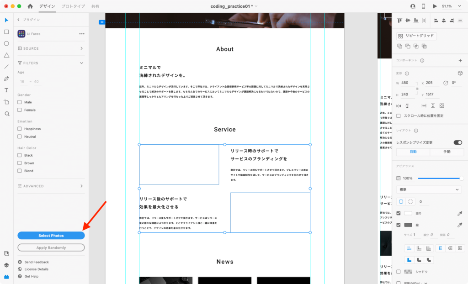Go to the home screen icon
468x284 pixels.
30,6
